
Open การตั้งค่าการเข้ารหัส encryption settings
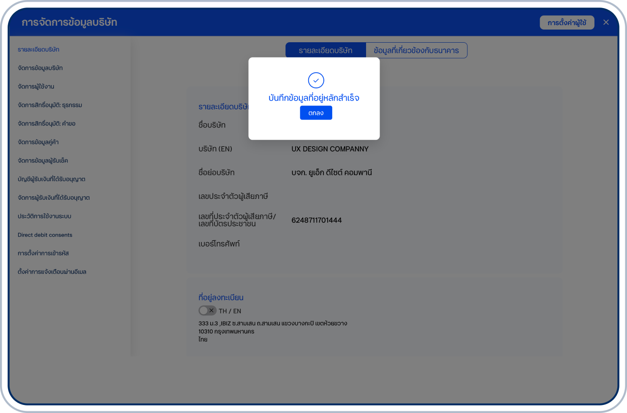[43, 253]
